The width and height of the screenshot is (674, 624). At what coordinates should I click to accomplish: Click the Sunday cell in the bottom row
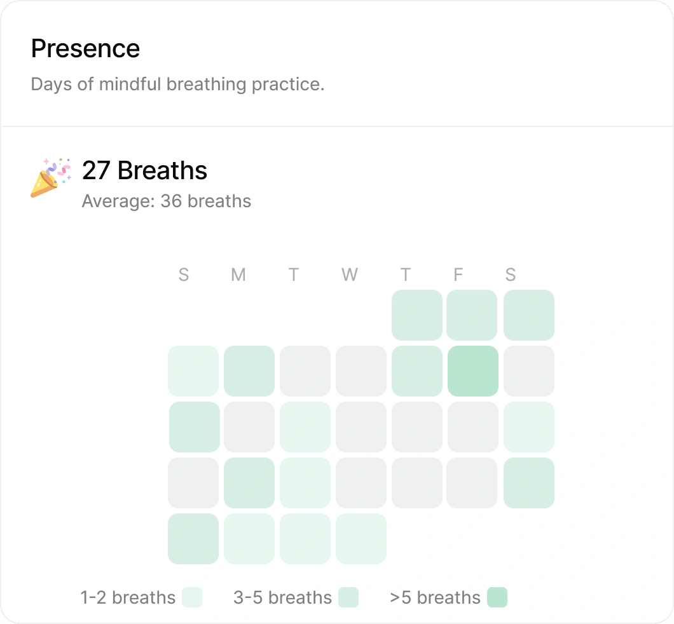193,539
